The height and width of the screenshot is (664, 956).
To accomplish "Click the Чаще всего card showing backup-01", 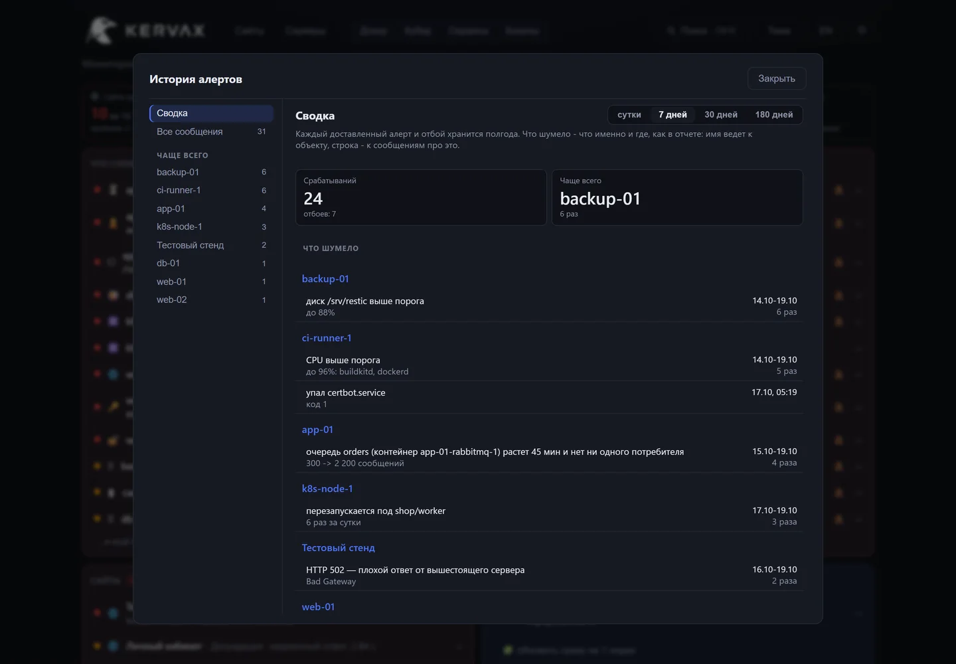I will [x=678, y=197].
